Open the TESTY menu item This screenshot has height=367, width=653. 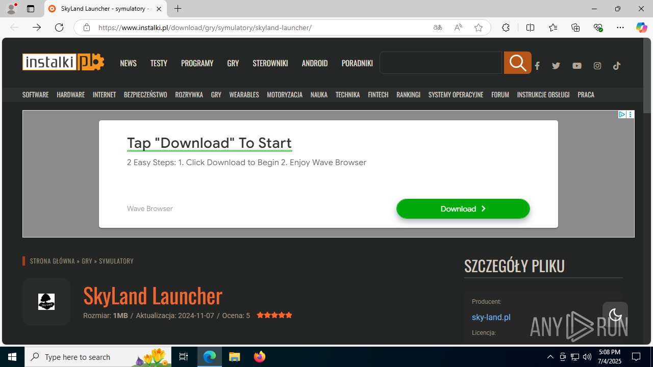tap(159, 63)
